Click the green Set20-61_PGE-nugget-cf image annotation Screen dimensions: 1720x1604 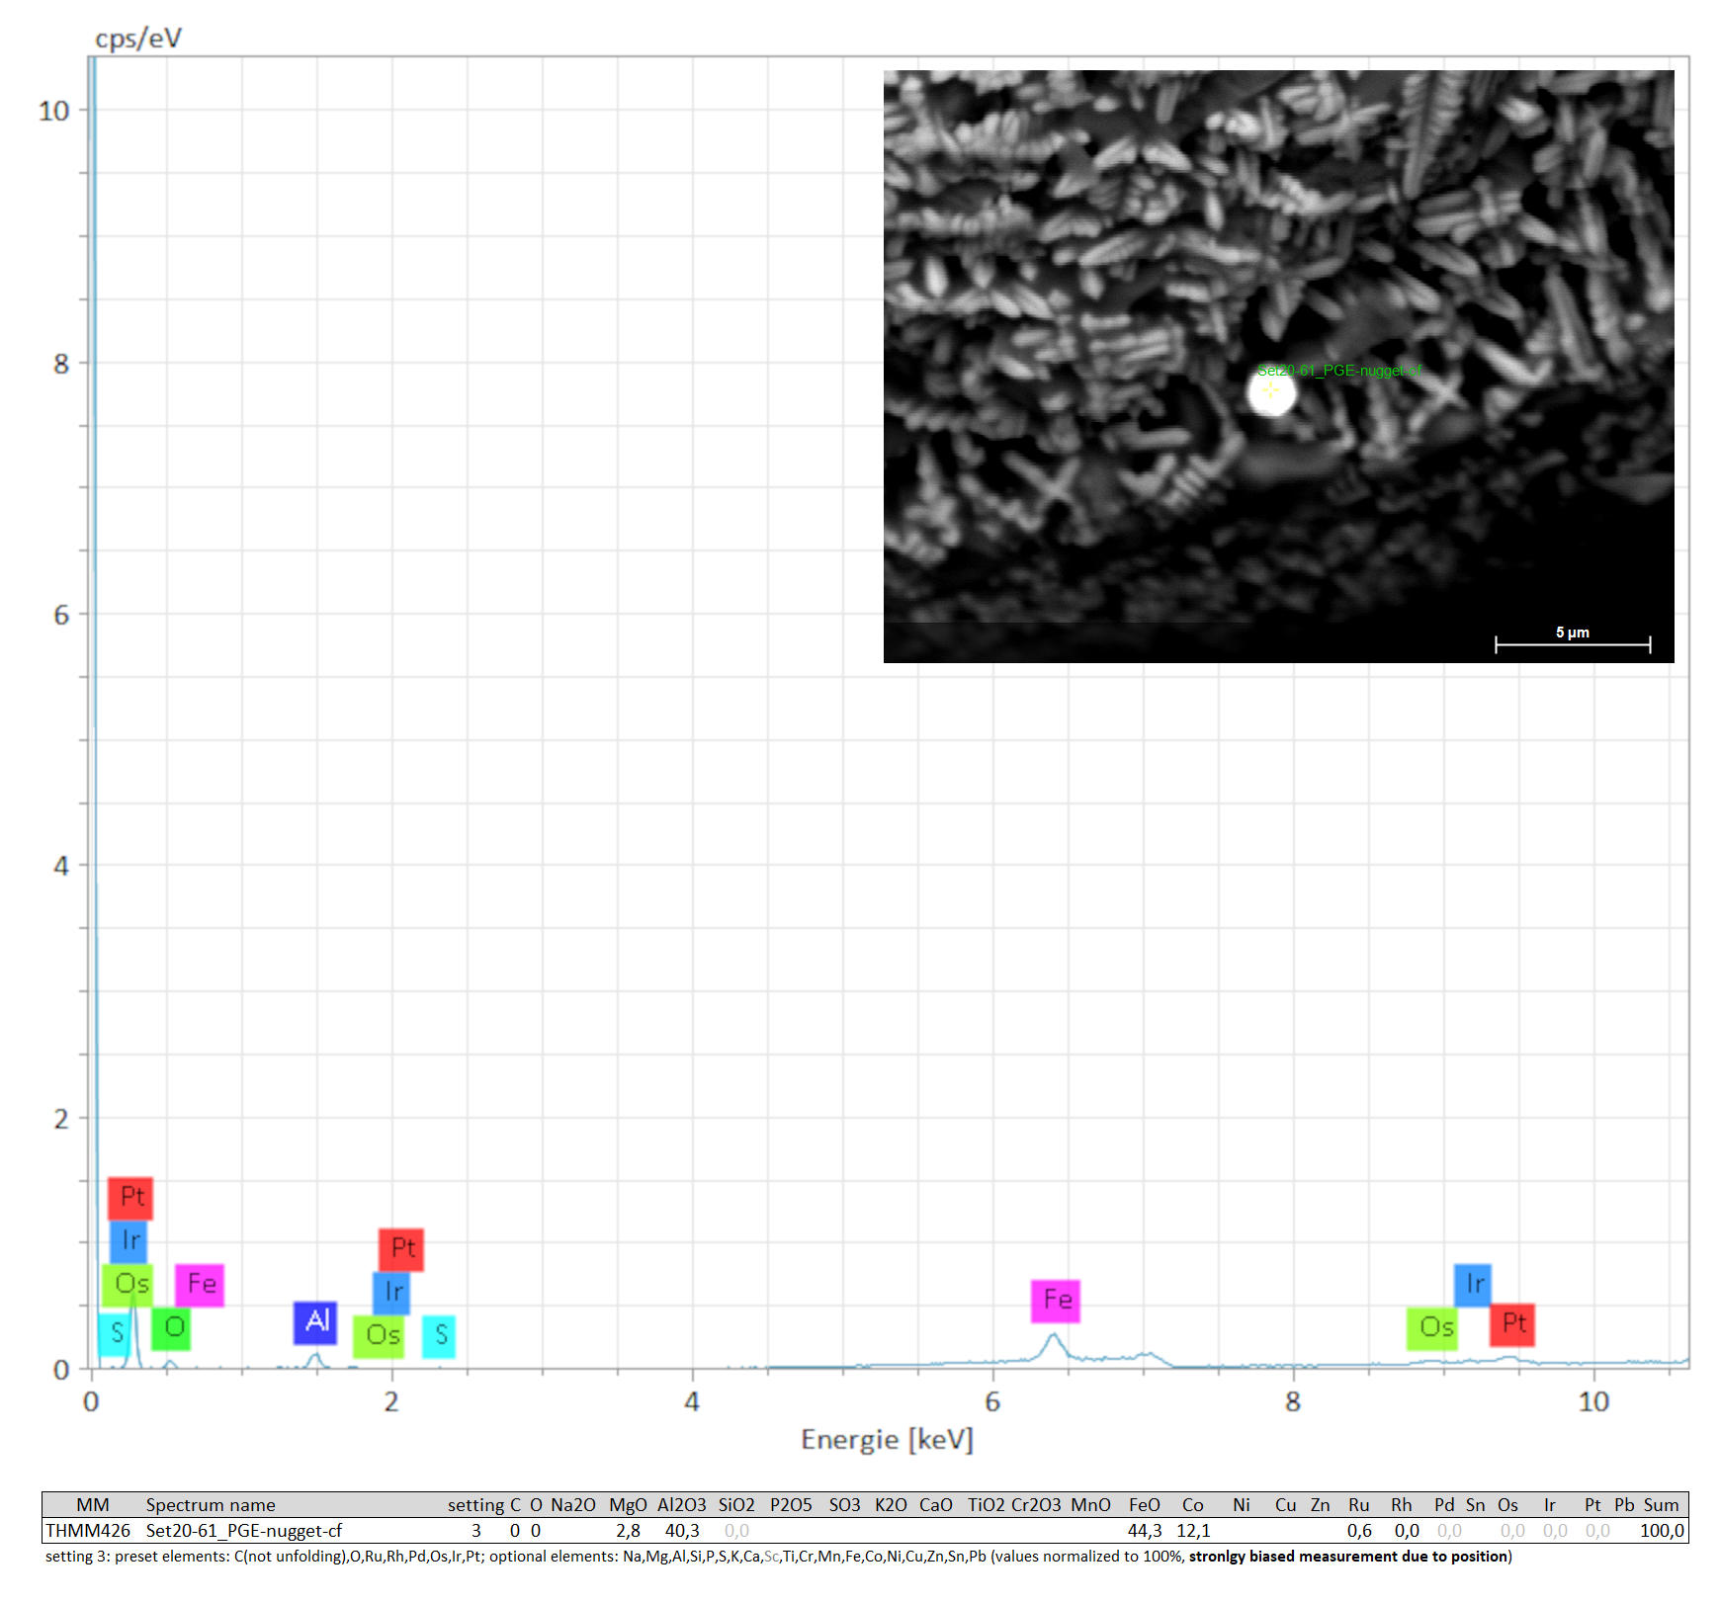[x=1338, y=371]
